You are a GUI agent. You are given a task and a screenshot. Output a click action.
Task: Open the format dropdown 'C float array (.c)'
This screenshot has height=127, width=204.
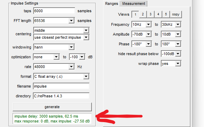tap(61, 76)
